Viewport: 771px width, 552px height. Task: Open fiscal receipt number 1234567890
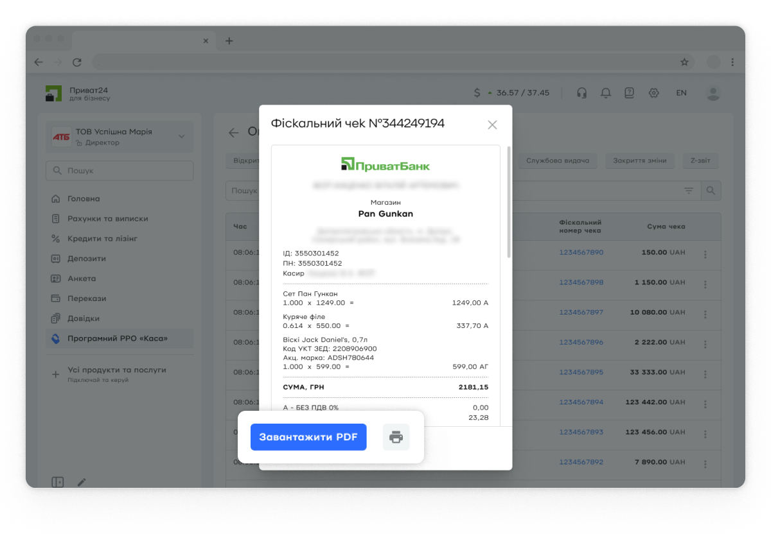[x=581, y=252]
